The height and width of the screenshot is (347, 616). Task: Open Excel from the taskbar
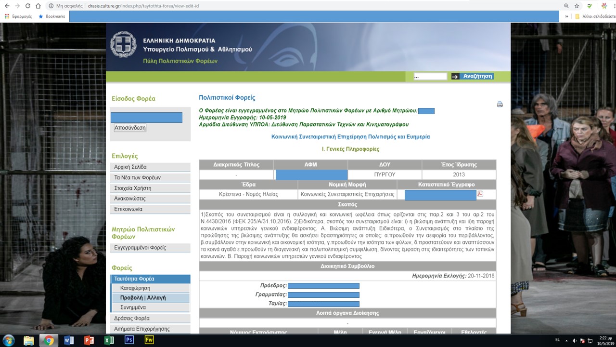click(109, 340)
